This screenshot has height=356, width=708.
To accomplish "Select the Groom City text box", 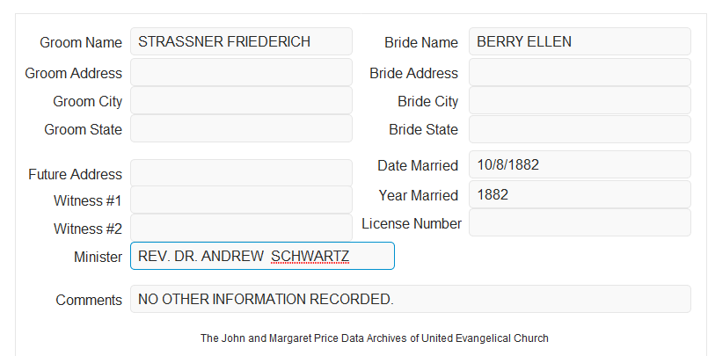I will coord(241,100).
